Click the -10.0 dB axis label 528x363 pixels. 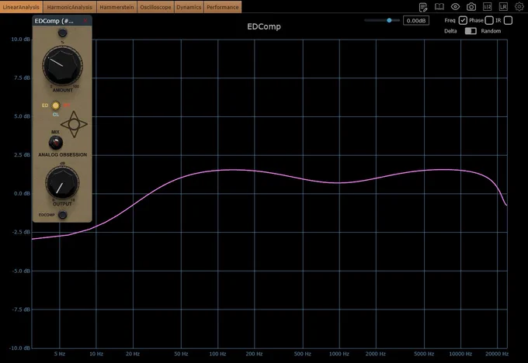(19, 347)
